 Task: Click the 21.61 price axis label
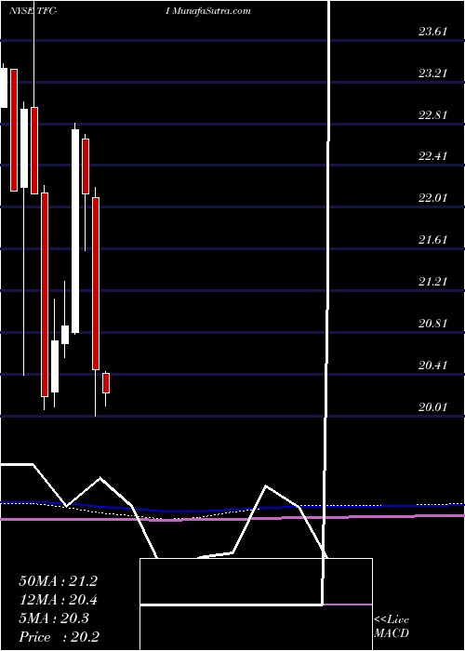pyautogui.click(x=432, y=240)
